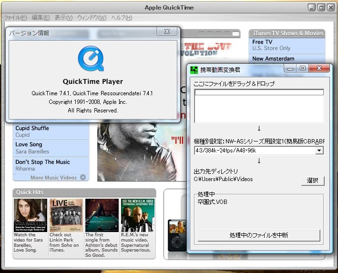Open the 4:3/384k-24fps preset dropdown
The image size is (338, 273).
pyautogui.click(x=319, y=151)
